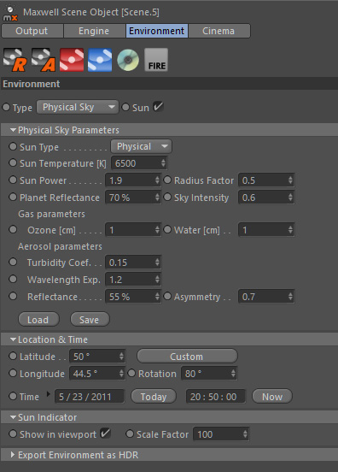Click the Custom location button
338x472 pixels.
tap(187, 357)
